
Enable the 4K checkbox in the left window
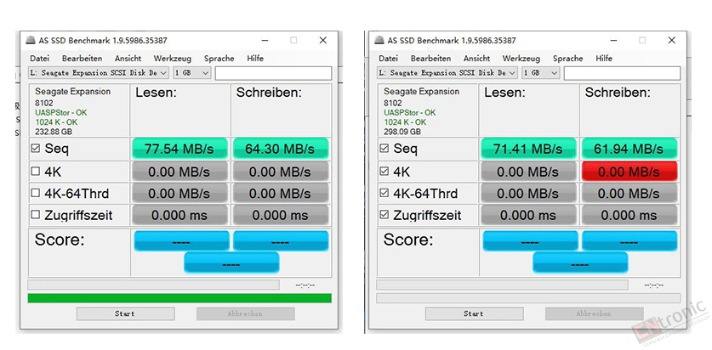click(x=36, y=172)
